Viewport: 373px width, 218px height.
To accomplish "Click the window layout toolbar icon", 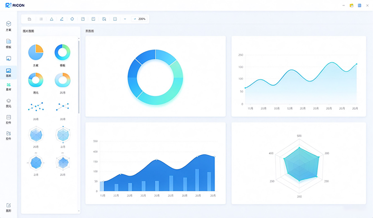I will click(83, 19).
